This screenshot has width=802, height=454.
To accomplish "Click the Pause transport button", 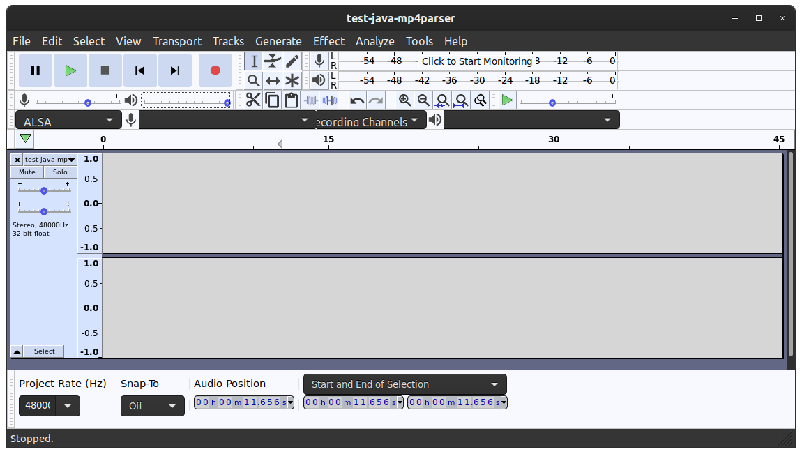I will tap(36, 70).
